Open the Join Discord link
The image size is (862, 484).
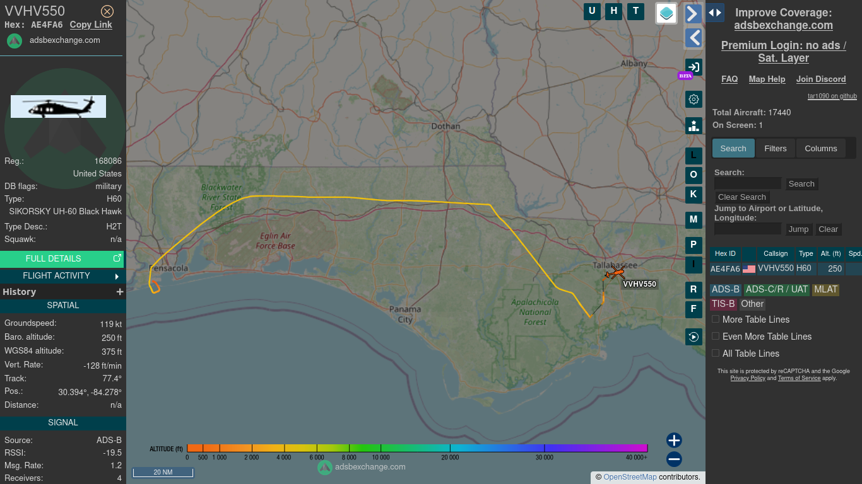tap(821, 79)
